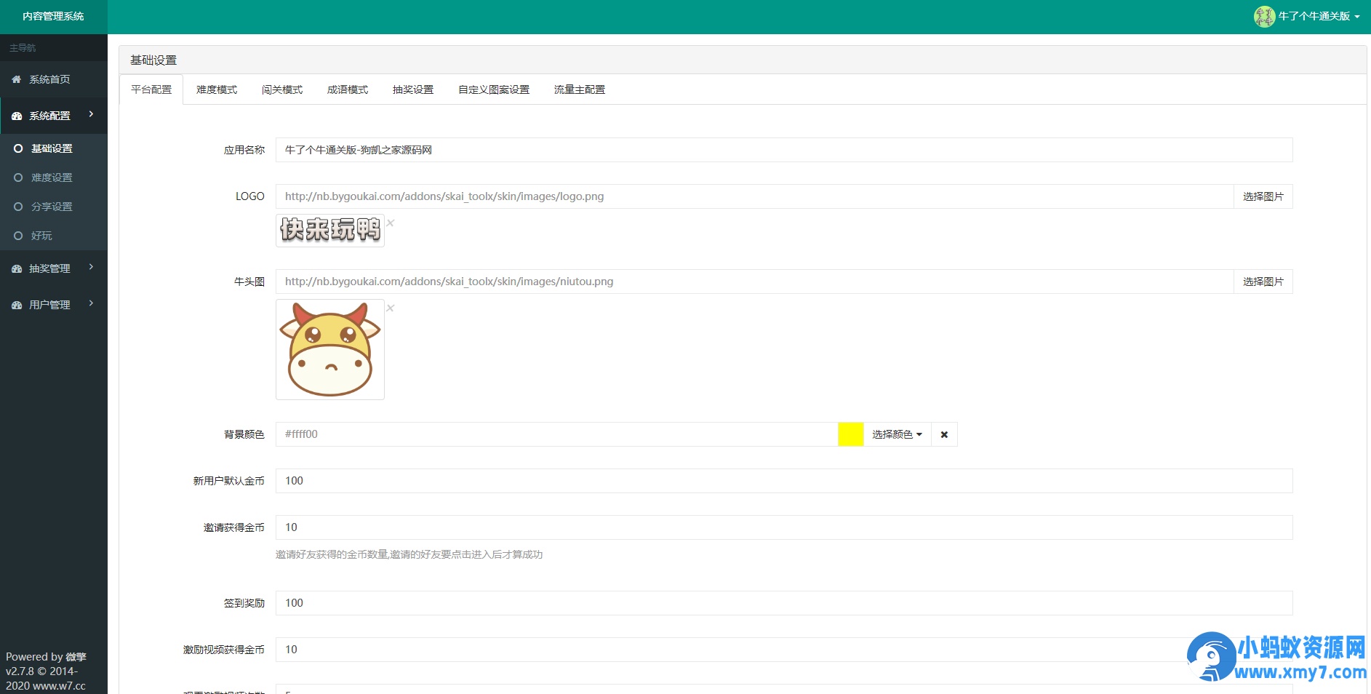Image resolution: width=1371 pixels, height=694 pixels.
Task: Select the 基础设置 sidebar item
Action: coord(52,148)
